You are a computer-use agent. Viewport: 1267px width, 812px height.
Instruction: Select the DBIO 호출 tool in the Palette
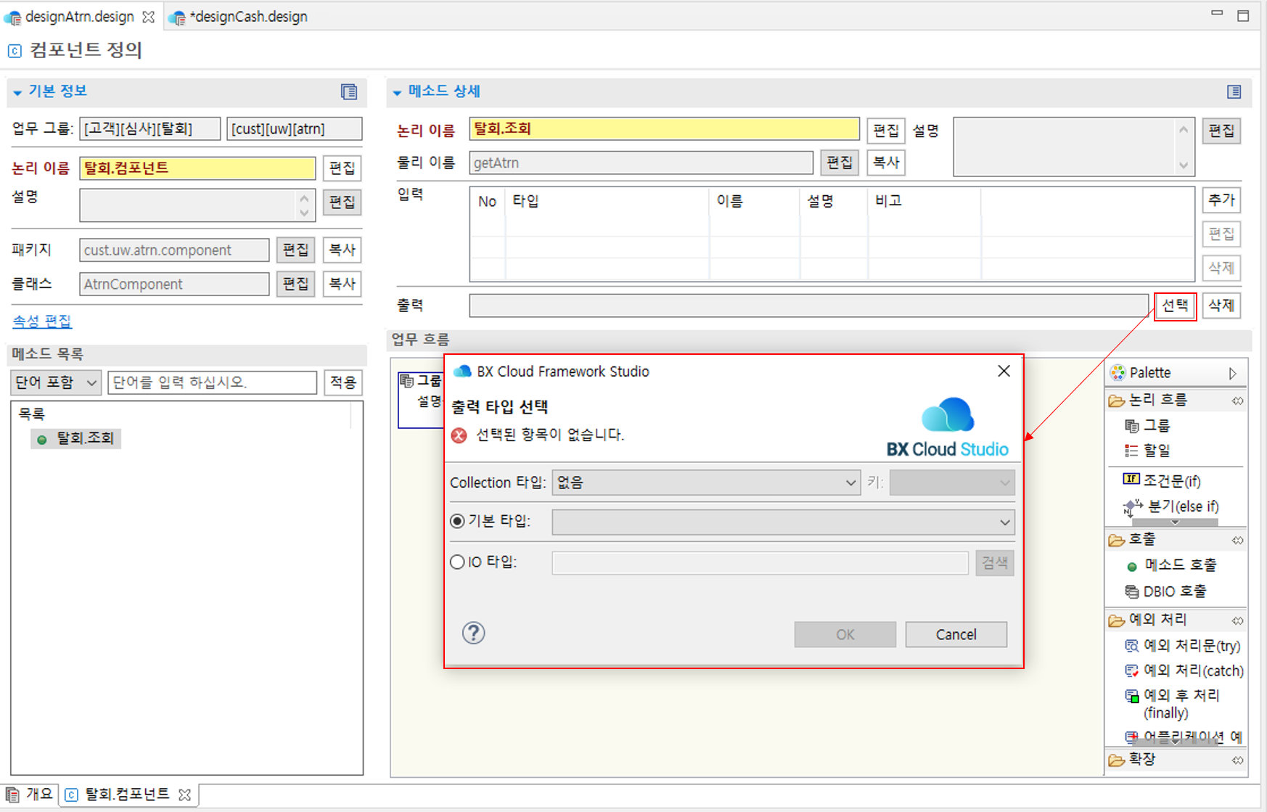click(x=1176, y=591)
